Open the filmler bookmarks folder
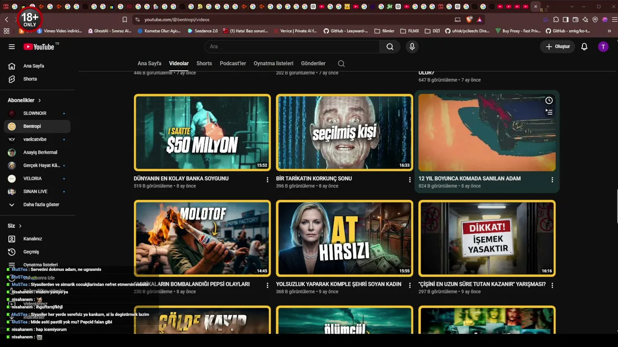Viewport: 618px width, 347px height. (x=384, y=31)
